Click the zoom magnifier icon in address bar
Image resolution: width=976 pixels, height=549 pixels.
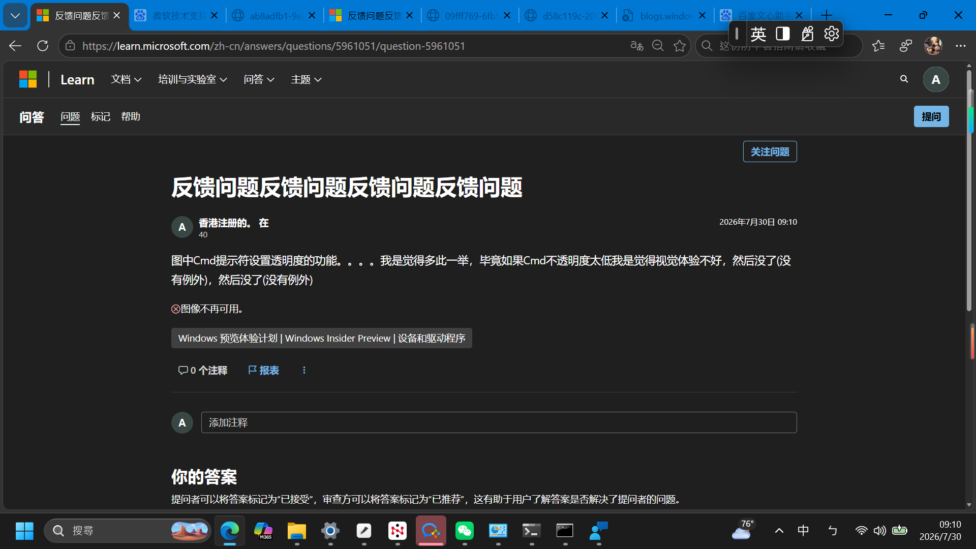658,46
